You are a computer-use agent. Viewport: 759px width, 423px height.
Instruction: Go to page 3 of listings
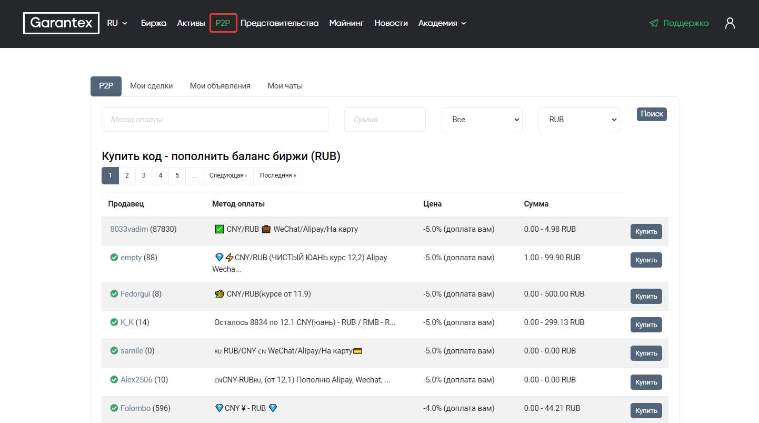[x=144, y=175]
